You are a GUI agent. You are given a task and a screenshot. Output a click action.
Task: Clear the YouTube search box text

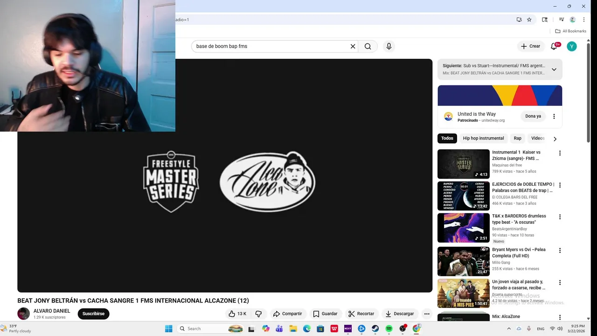click(353, 46)
